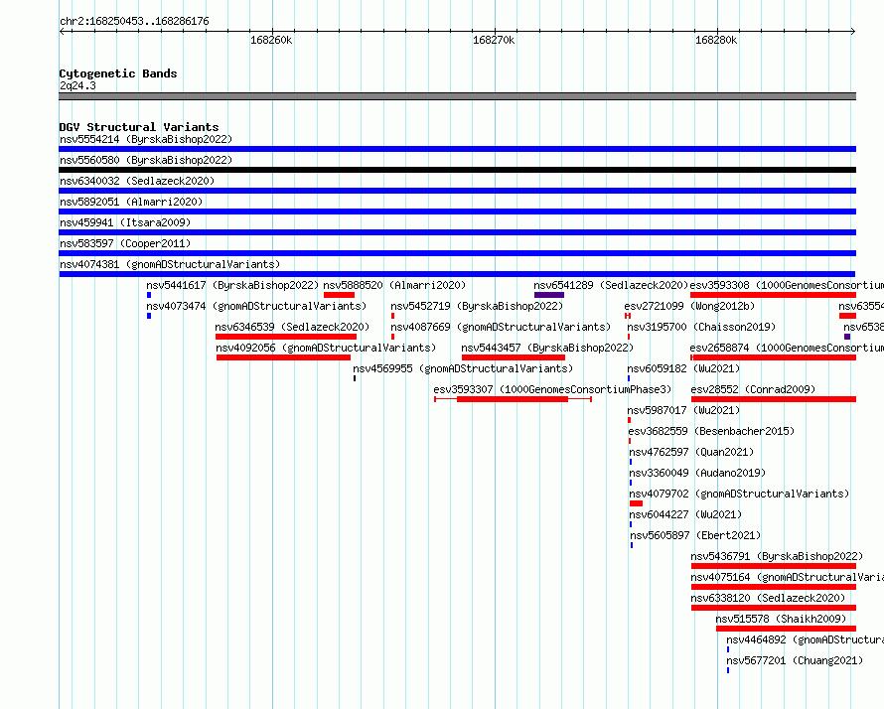Click nsv6338120 (Sedlazeck2020) label
The width and height of the screenshot is (884, 709).
pos(768,598)
